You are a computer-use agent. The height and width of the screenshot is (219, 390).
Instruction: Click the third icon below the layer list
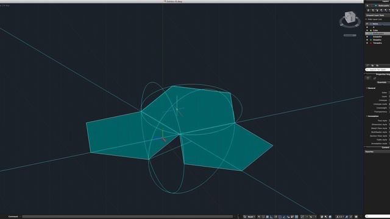[x=377, y=65]
